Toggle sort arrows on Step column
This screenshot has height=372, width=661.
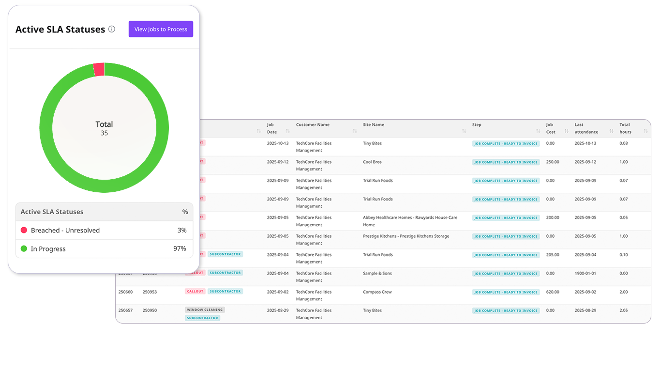tap(538, 131)
